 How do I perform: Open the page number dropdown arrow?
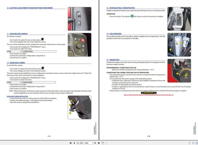coord(92,143)
